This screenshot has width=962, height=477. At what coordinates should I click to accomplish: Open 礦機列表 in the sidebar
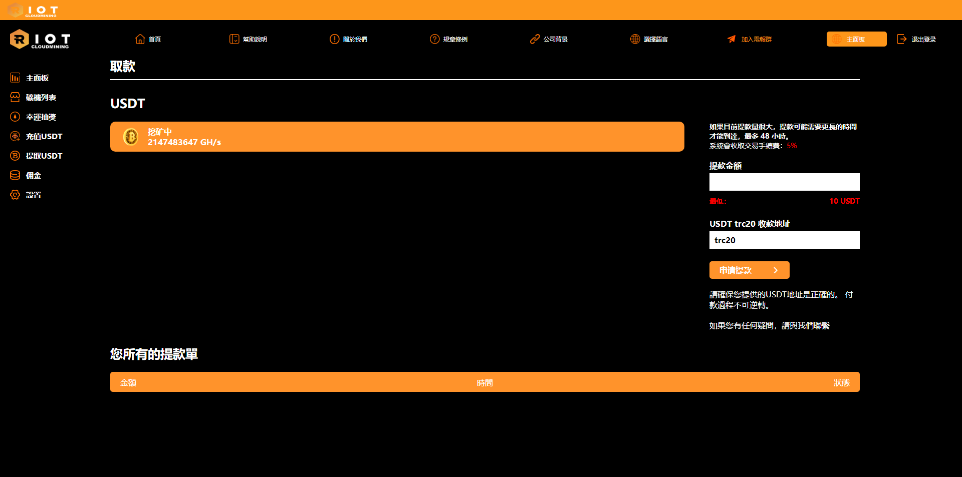41,98
